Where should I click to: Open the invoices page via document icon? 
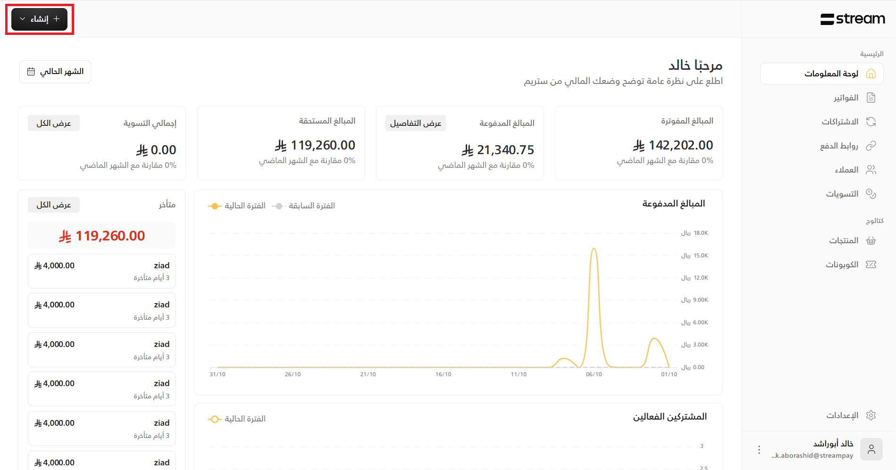pyautogui.click(x=871, y=98)
